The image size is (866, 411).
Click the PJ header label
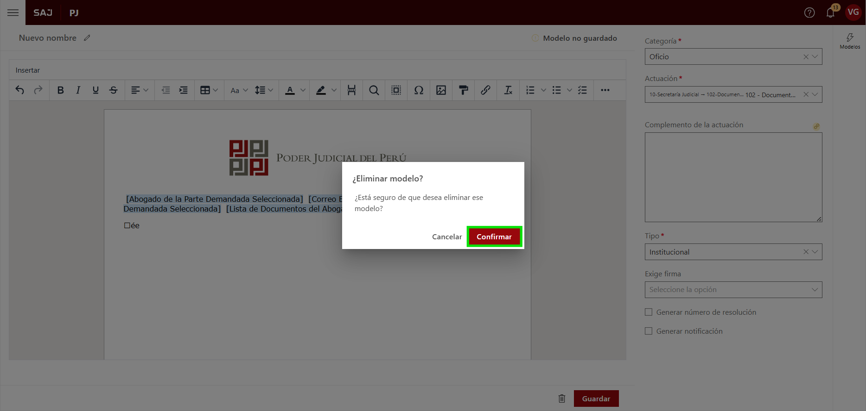74,12
